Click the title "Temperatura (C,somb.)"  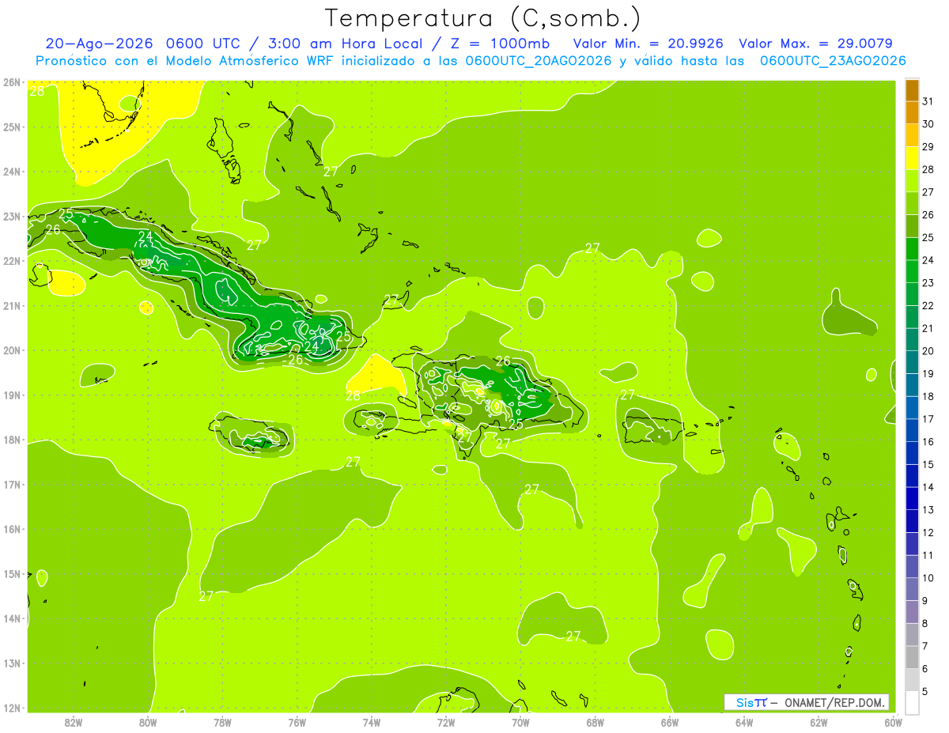[x=482, y=18]
